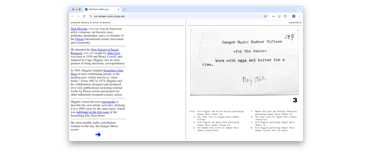Click caption 7: Emmett Williams and Geoffrey Hendricks
Image resolution: width=372 pixels, height=153 pixels.
(274, 113)
